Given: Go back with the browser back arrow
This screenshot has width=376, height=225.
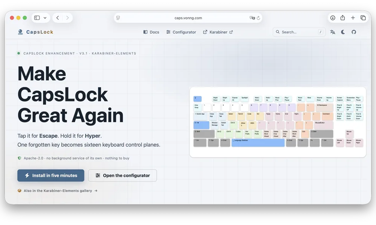Looking at the screenshot, I should point(58,18).
